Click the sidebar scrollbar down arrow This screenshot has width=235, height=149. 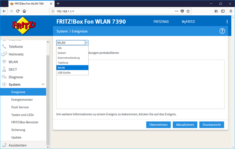(x=48, y=147)
